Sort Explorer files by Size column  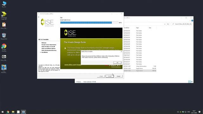150,28
